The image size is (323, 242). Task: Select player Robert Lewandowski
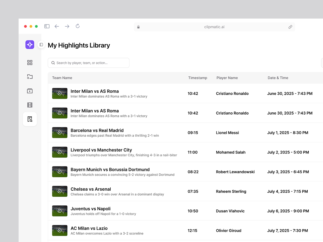coord(235,172)
